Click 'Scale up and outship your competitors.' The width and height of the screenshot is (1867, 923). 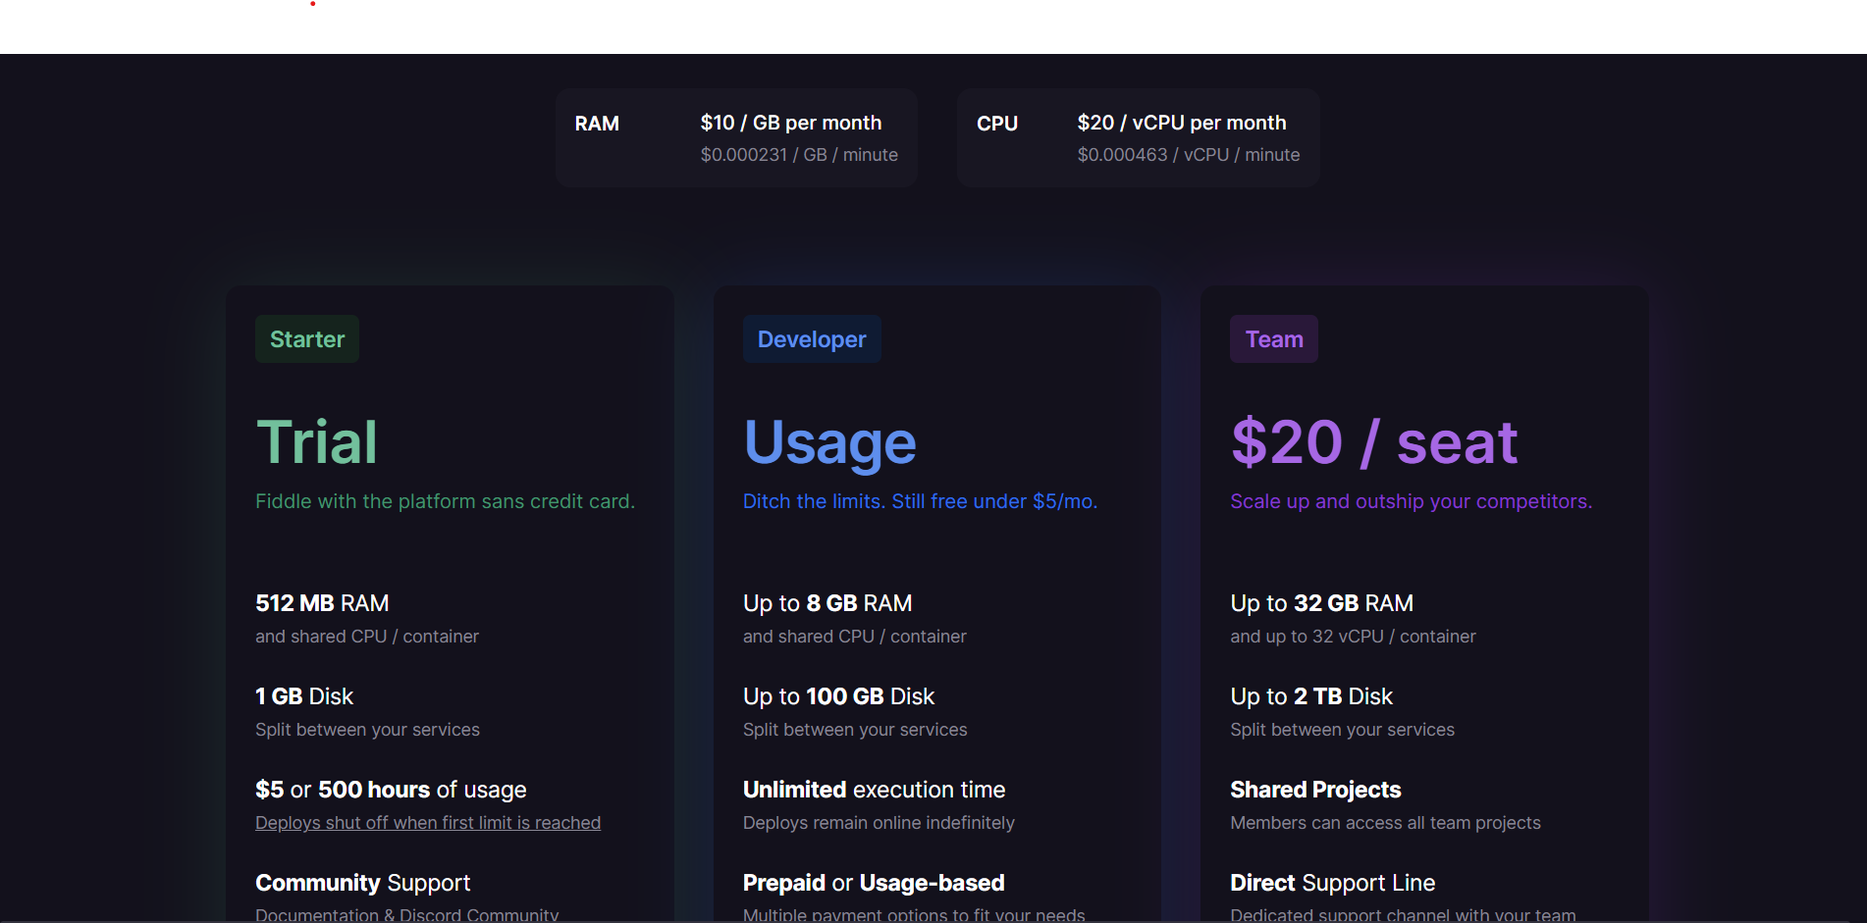click(1411, 501)
